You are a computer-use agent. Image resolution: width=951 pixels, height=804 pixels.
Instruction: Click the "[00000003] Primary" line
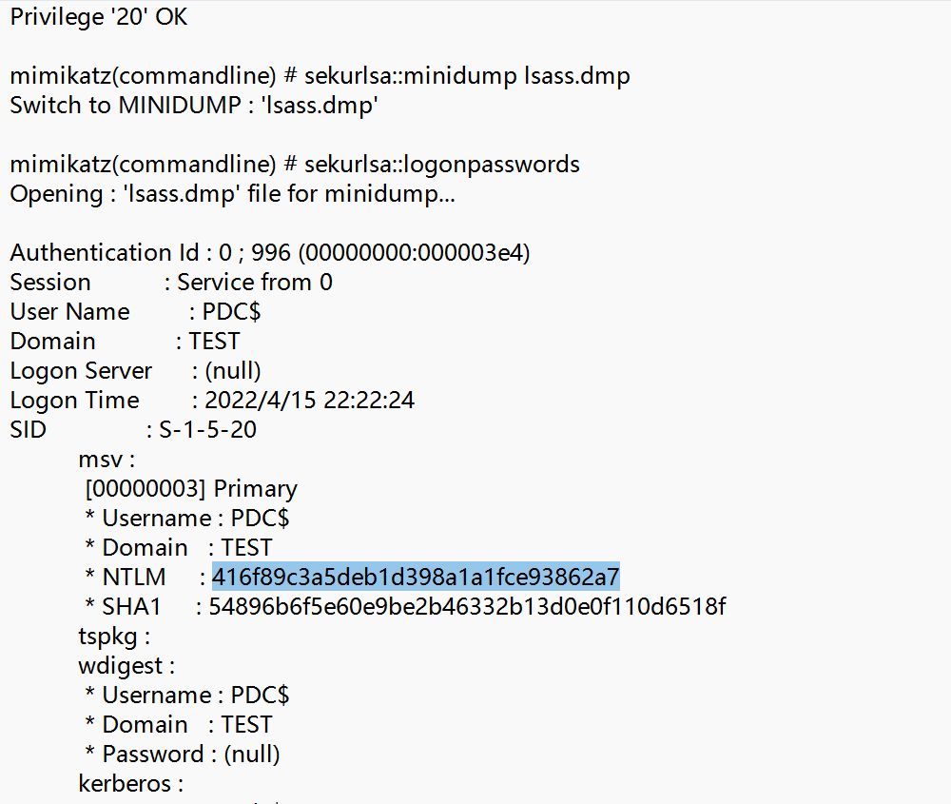191,489
